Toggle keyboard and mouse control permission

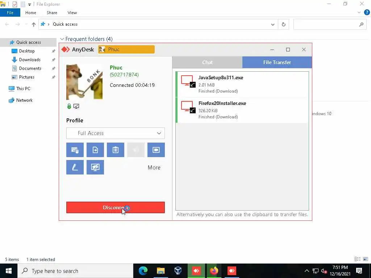[x=75, y=150]
